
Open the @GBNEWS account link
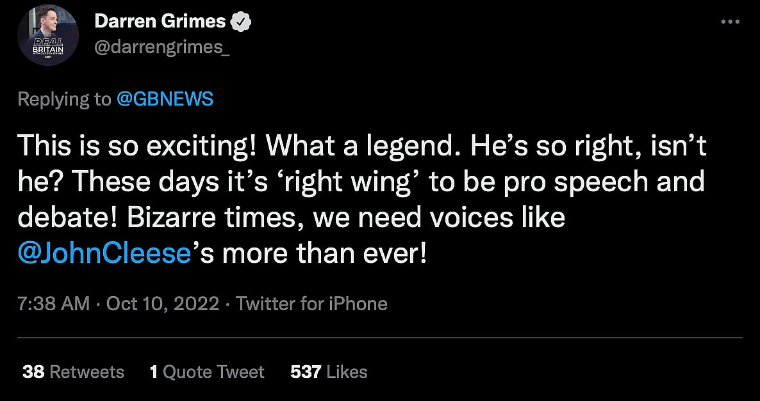(x=165, y=99)
